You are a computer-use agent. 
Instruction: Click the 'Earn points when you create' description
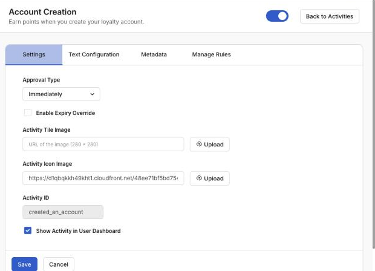point(76,22)
